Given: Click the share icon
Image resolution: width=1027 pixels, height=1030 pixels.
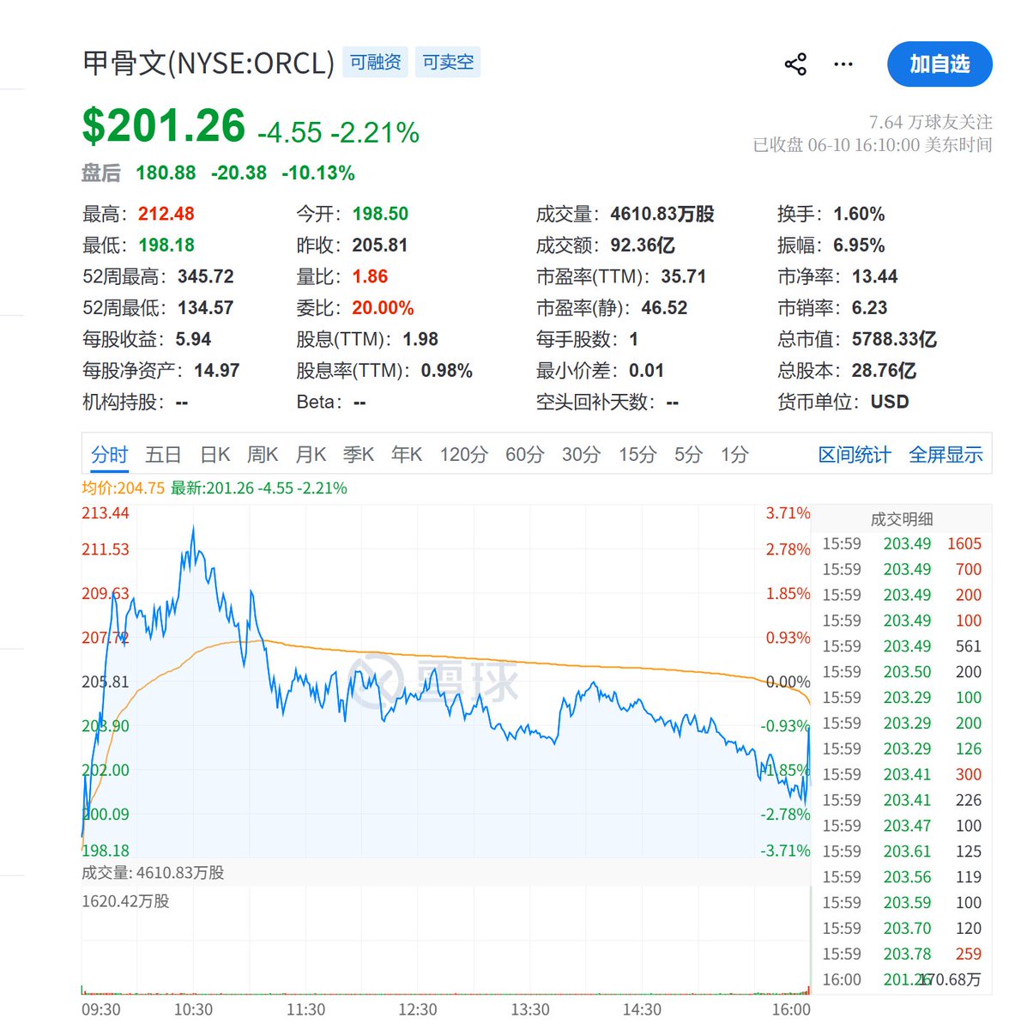Looking at the screenshot, I should pos(795,64).
